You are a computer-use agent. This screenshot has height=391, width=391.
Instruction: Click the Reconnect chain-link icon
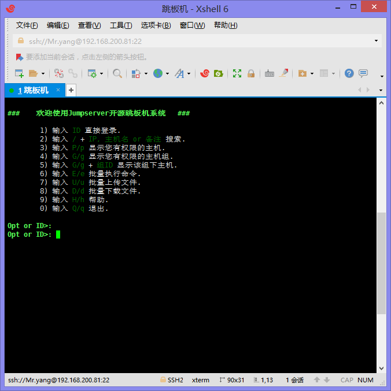click(73, 73)
